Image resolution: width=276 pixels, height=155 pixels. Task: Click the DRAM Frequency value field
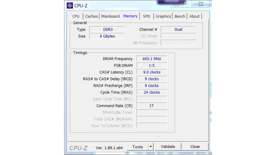coord(151,59)
